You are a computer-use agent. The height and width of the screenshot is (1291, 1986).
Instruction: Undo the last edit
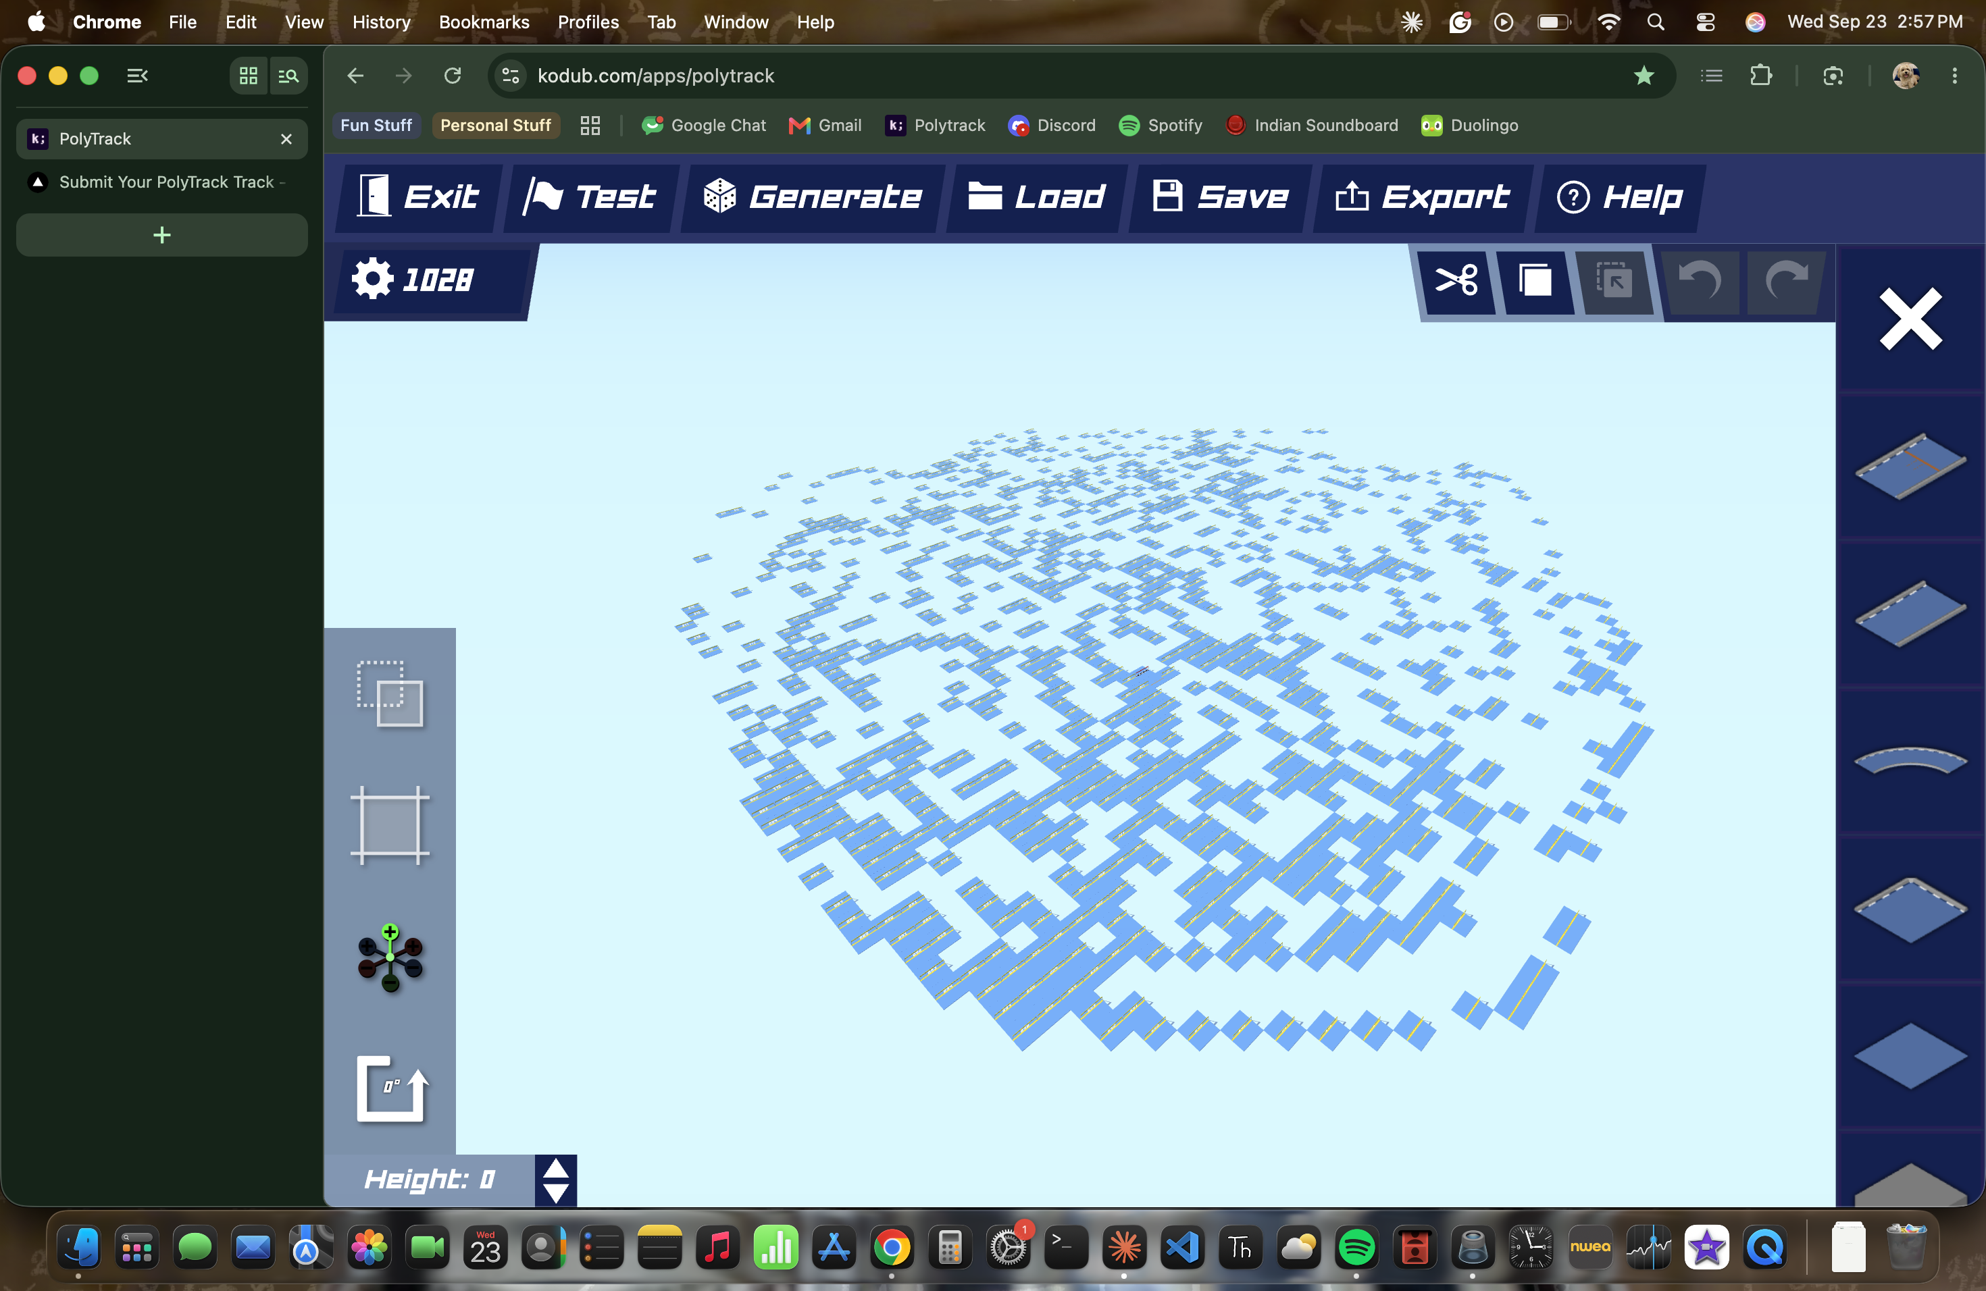1700,280
